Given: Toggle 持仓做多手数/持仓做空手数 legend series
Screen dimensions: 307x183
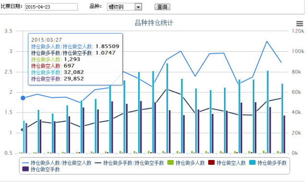Looking at the screenshot, I should 129,163.
